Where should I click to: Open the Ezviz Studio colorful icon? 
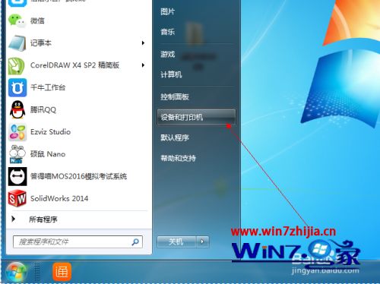[17, 132]
